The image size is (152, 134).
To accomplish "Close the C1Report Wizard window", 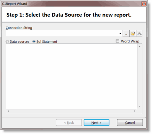I will (x=144, y=4).
